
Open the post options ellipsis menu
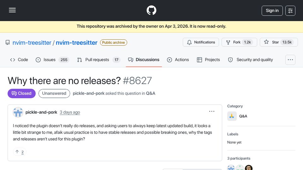pyautogui.click(x=212, y=111)
